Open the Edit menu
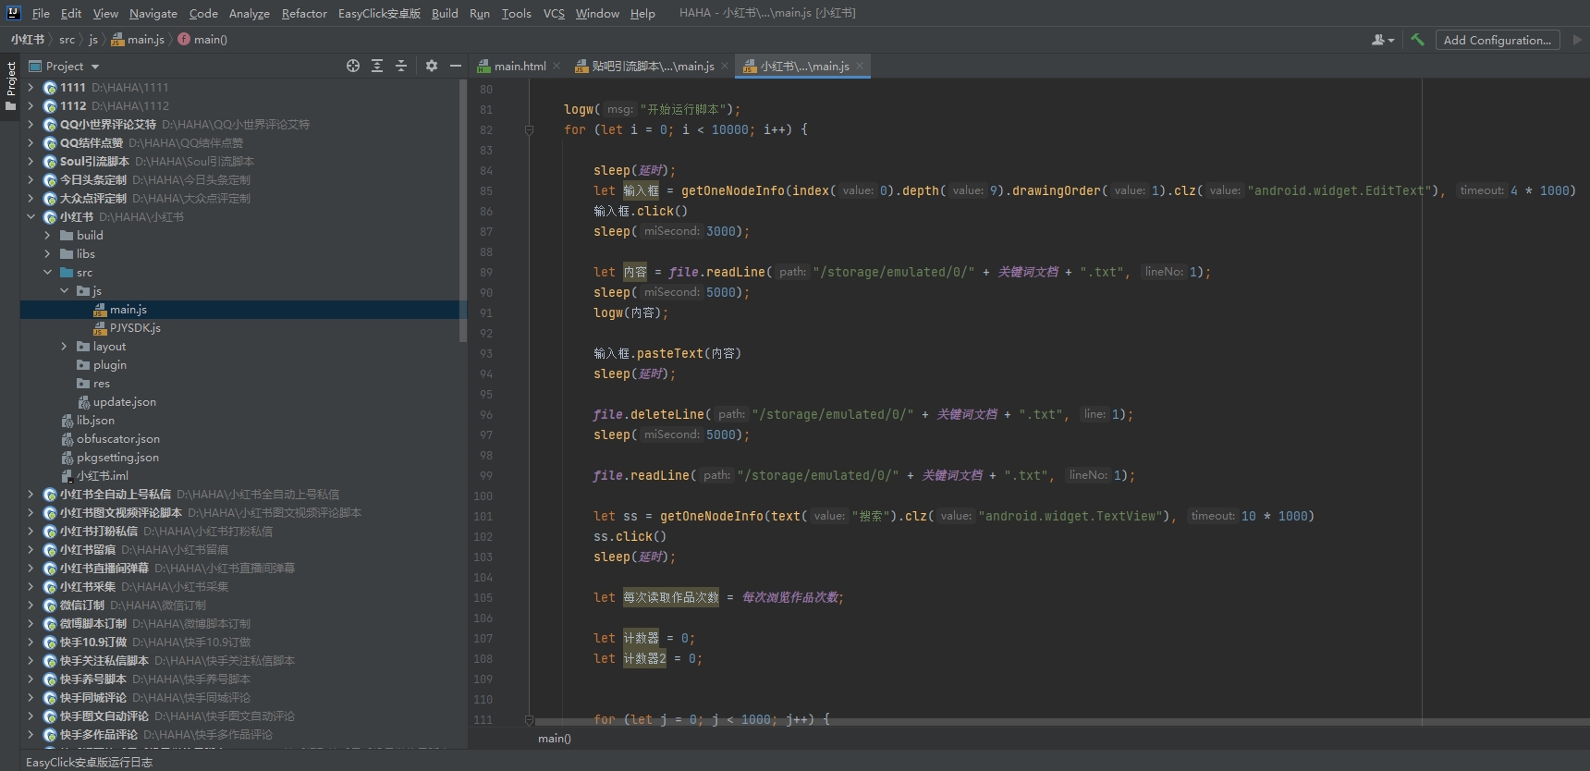The width and height of the screenshot is (1590, 771). (71, 13)
